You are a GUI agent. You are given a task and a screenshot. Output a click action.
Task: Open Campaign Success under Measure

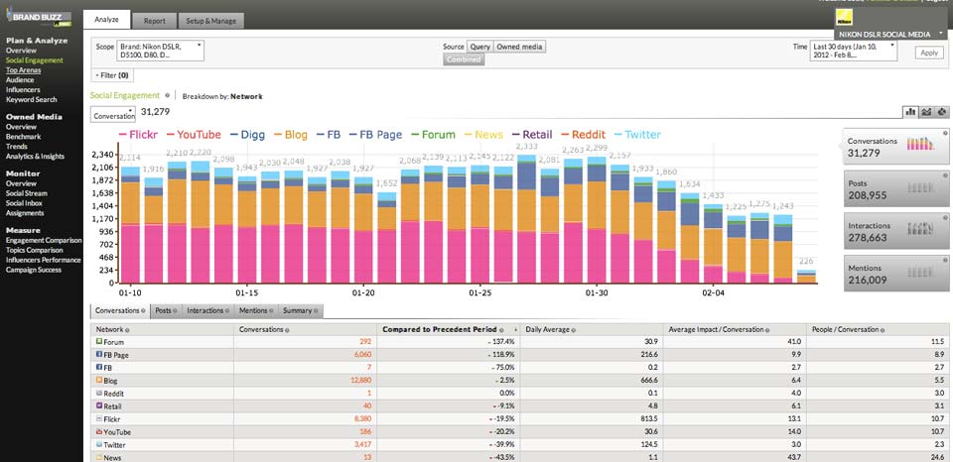coord(34,270)
